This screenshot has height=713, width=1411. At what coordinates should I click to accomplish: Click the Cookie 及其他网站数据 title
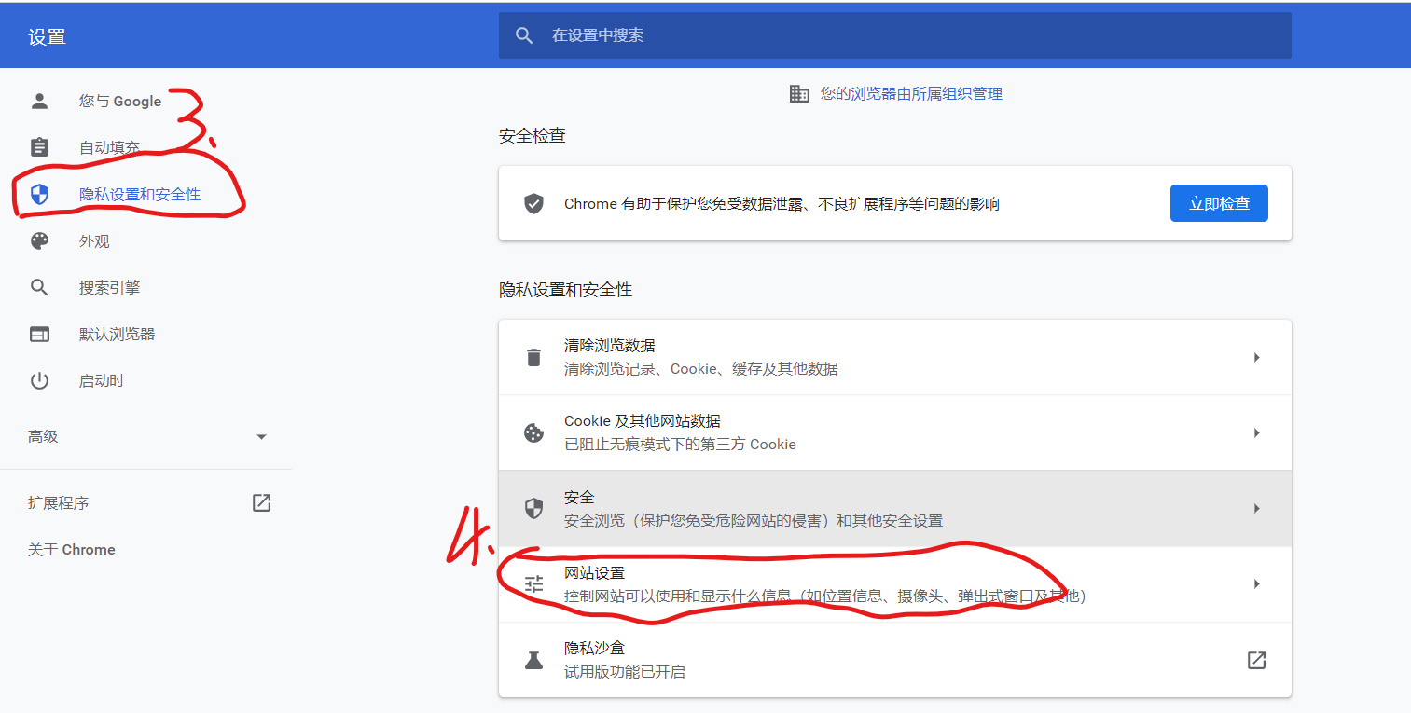coord(643,420)
